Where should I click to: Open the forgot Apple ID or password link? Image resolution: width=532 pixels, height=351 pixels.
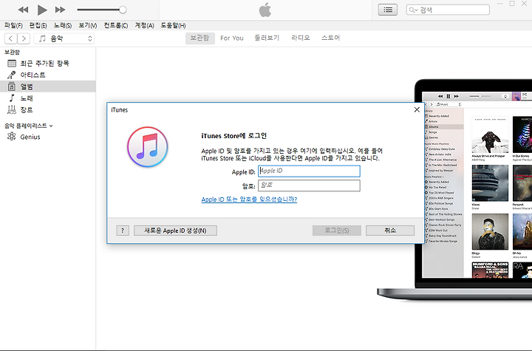249,200
